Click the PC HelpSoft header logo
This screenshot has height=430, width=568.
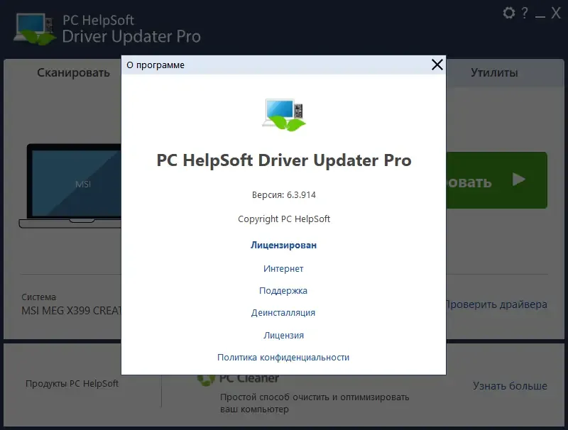point(35,29)
